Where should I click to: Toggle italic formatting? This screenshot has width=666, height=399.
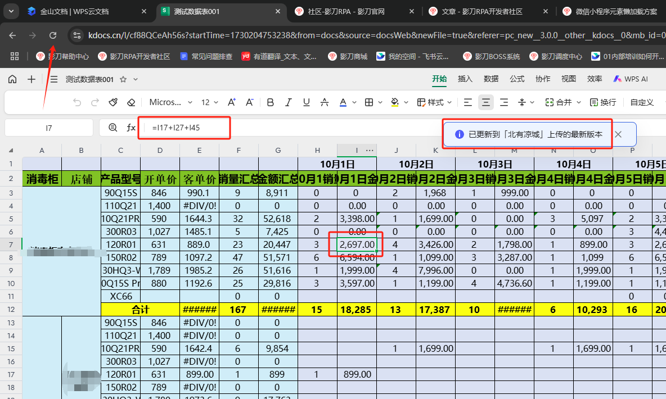(x=289, y=102)
